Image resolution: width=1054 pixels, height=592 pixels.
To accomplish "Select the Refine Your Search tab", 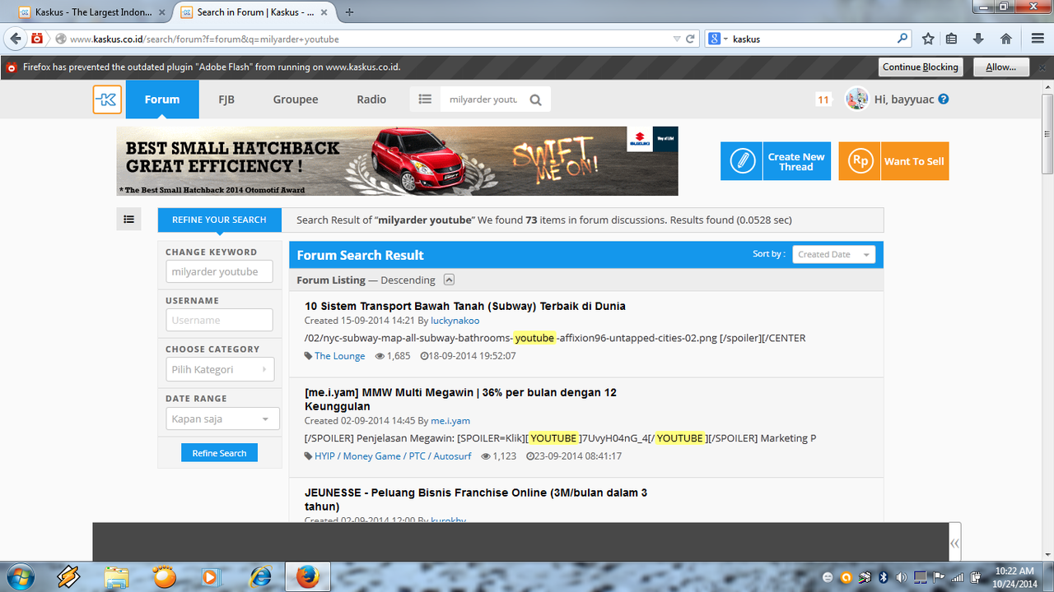I will (219, 220).
